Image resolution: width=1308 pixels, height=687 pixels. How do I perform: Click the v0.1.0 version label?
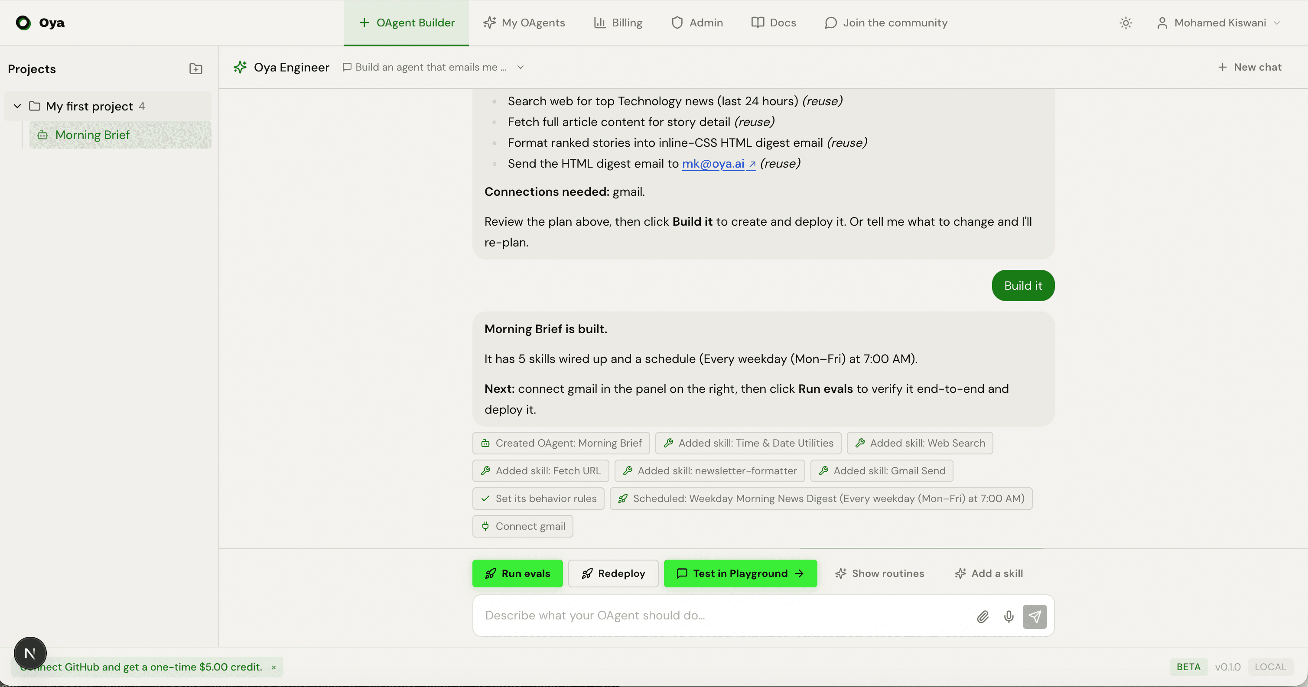coord(1227,667)
